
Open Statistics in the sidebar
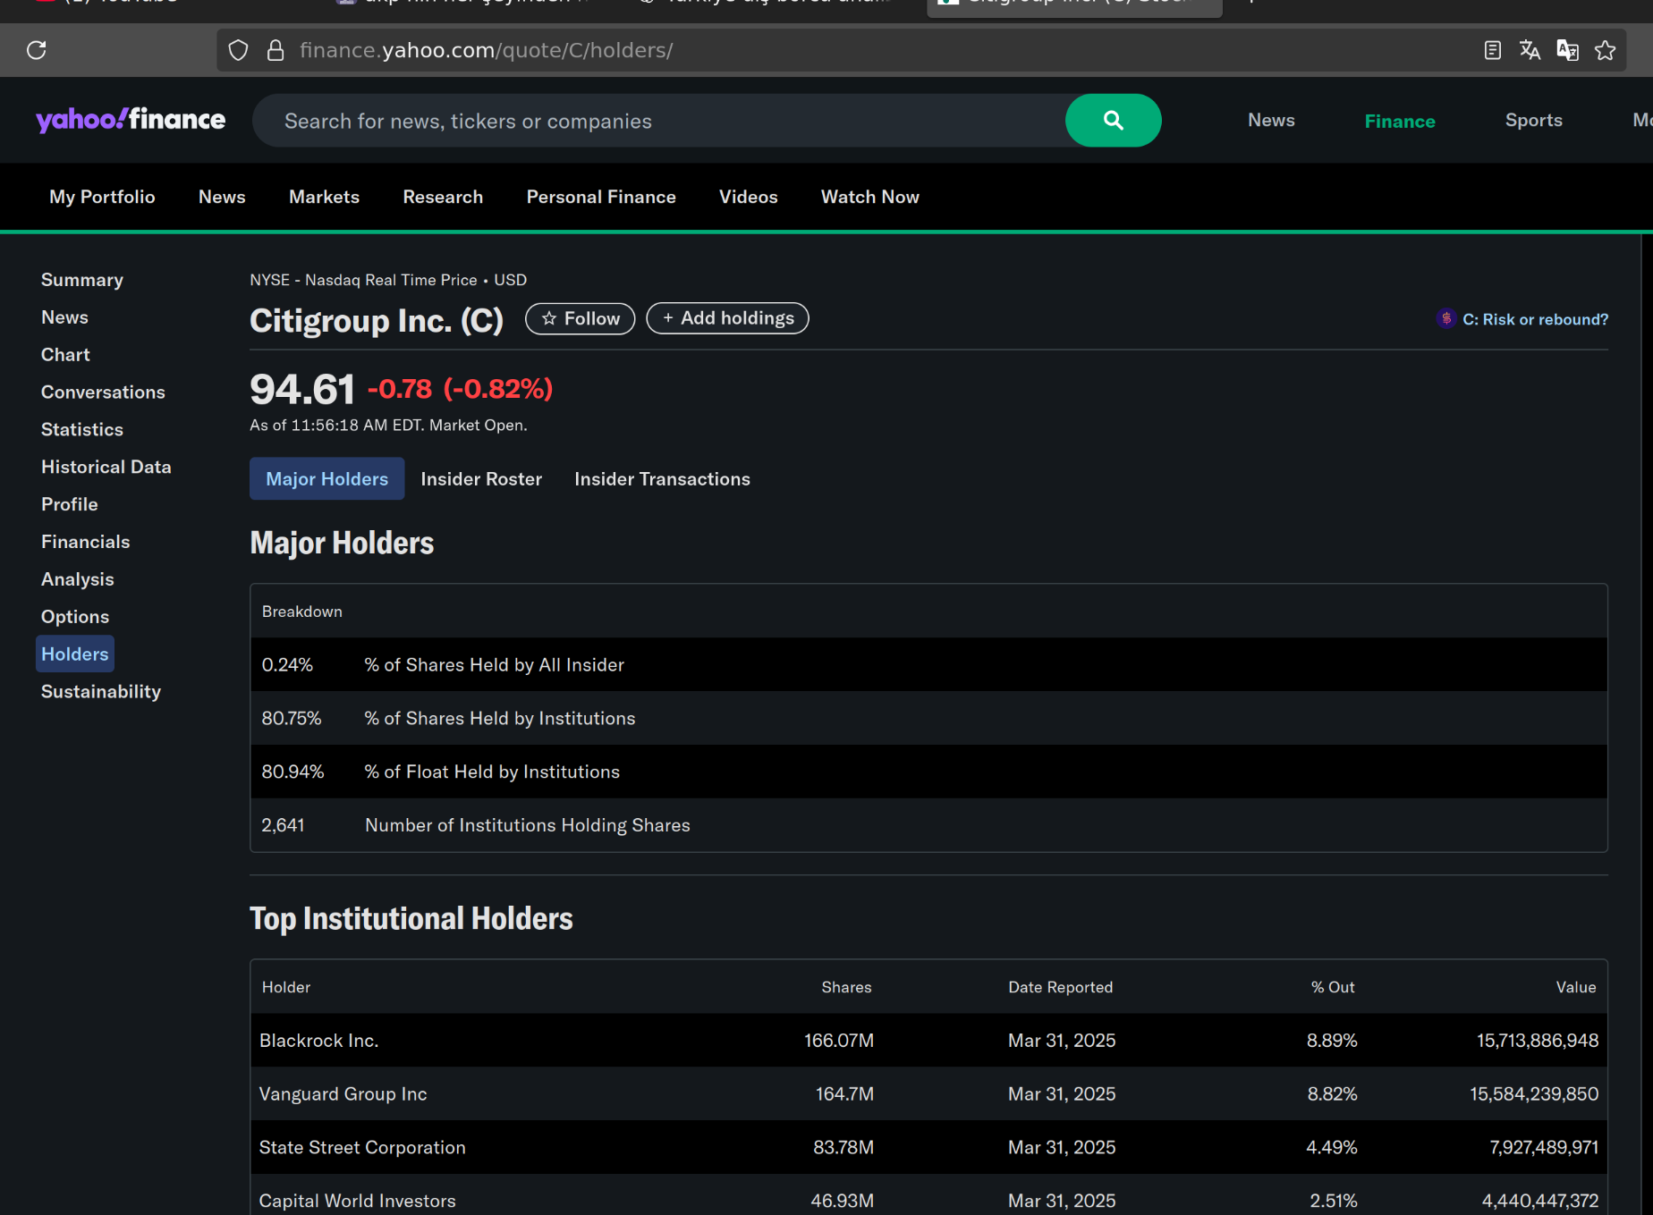point(82,430)
